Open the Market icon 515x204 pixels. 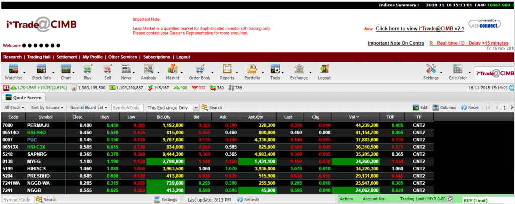173,69
